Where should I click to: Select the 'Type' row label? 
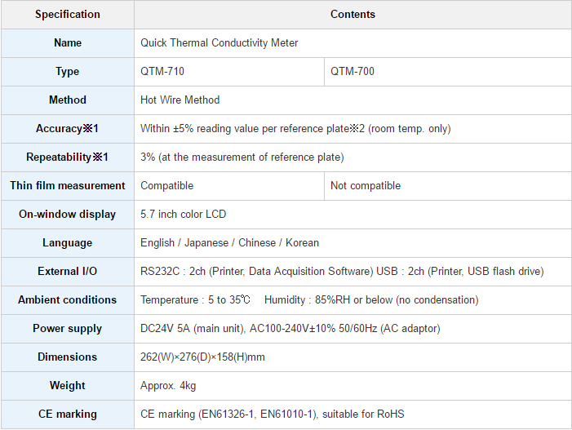(68, 72)
